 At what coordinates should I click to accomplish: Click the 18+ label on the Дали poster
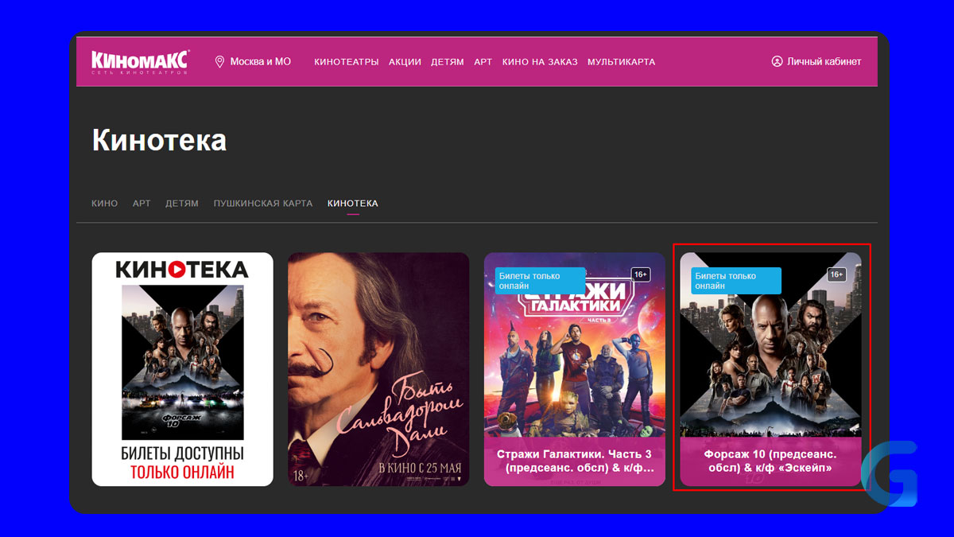coord(302,476)
